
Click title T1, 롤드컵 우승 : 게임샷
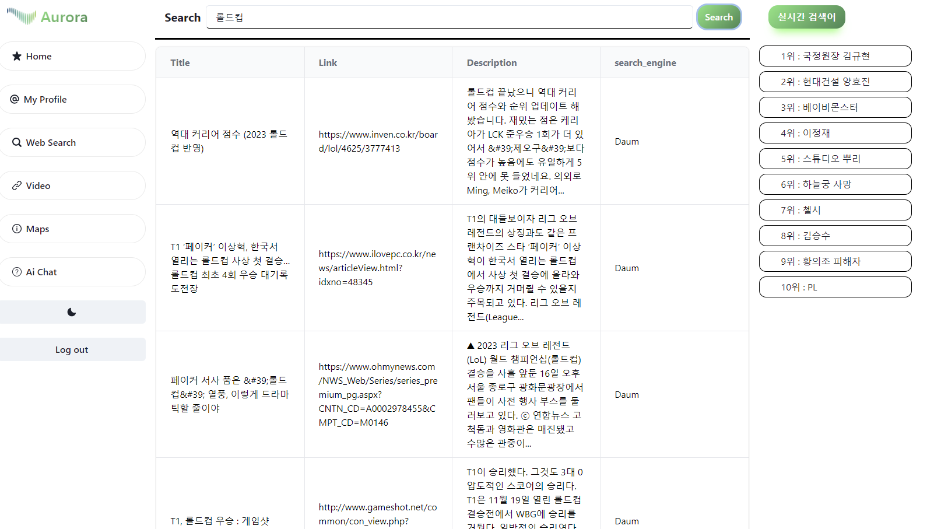click(220, 521)
